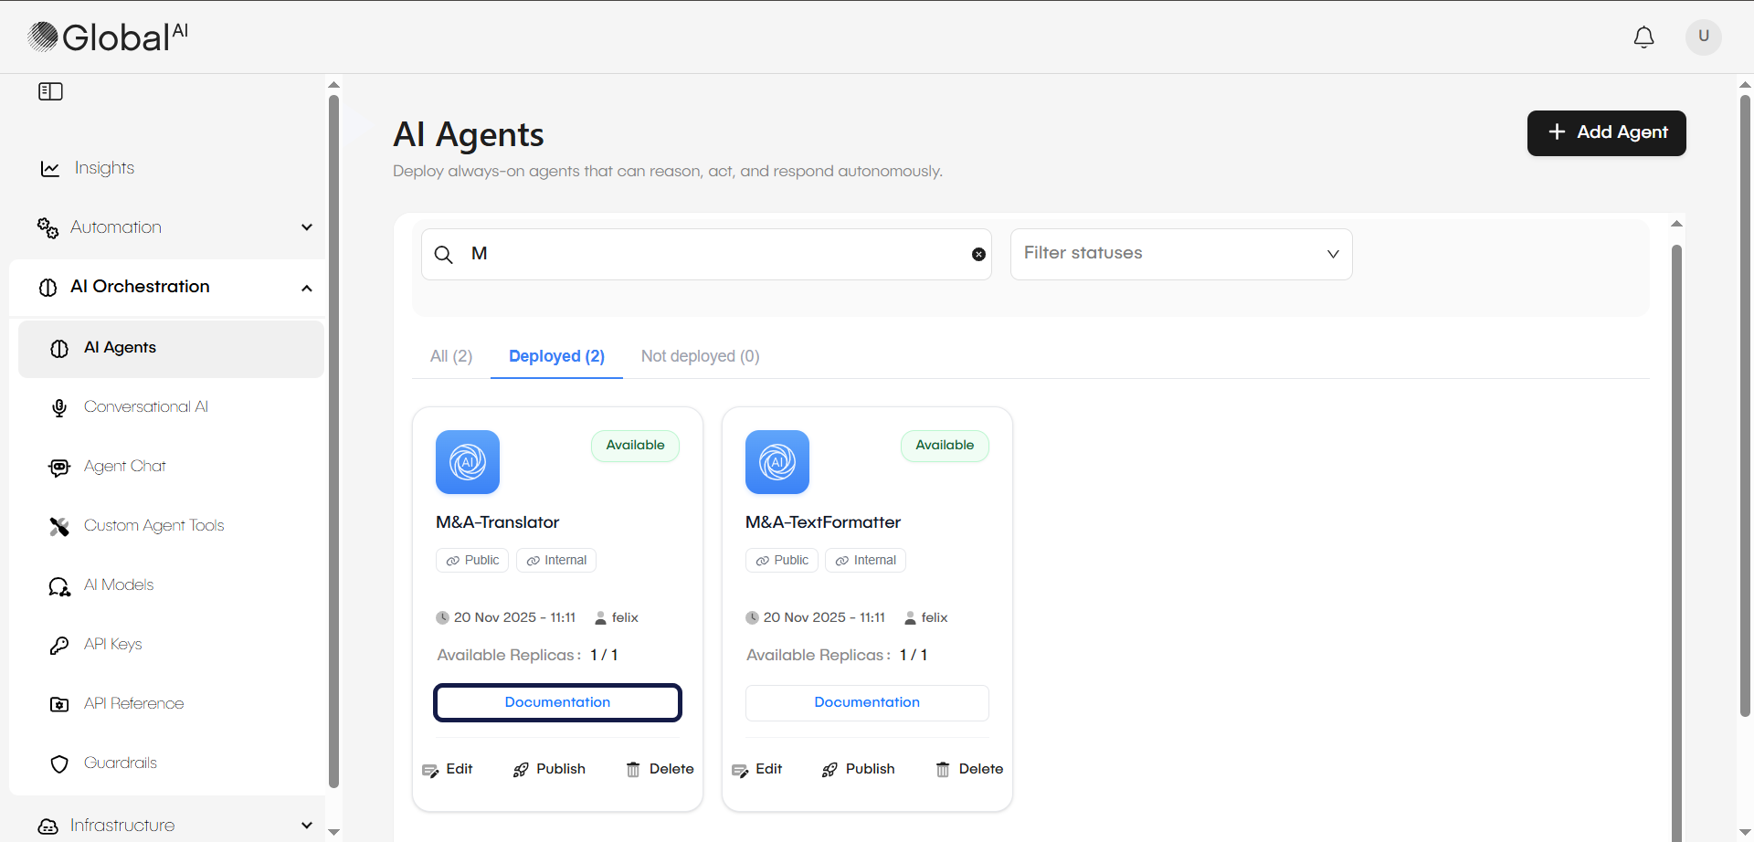
Task: Open the API Keys section
Action: tap(112, 644)
